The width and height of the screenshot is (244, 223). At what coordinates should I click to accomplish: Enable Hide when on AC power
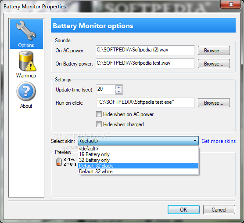pyautogui.click(x=99, y=114)
